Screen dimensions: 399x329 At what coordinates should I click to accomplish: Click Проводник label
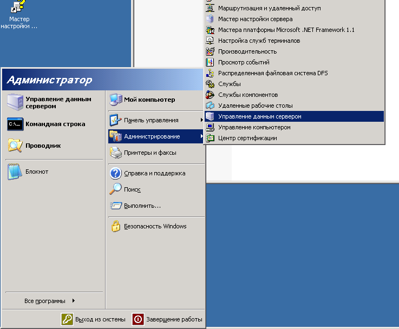click(43, 146)
